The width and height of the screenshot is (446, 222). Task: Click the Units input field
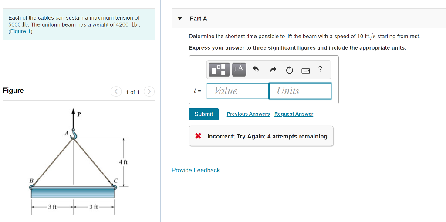click(x=300, y=91)
